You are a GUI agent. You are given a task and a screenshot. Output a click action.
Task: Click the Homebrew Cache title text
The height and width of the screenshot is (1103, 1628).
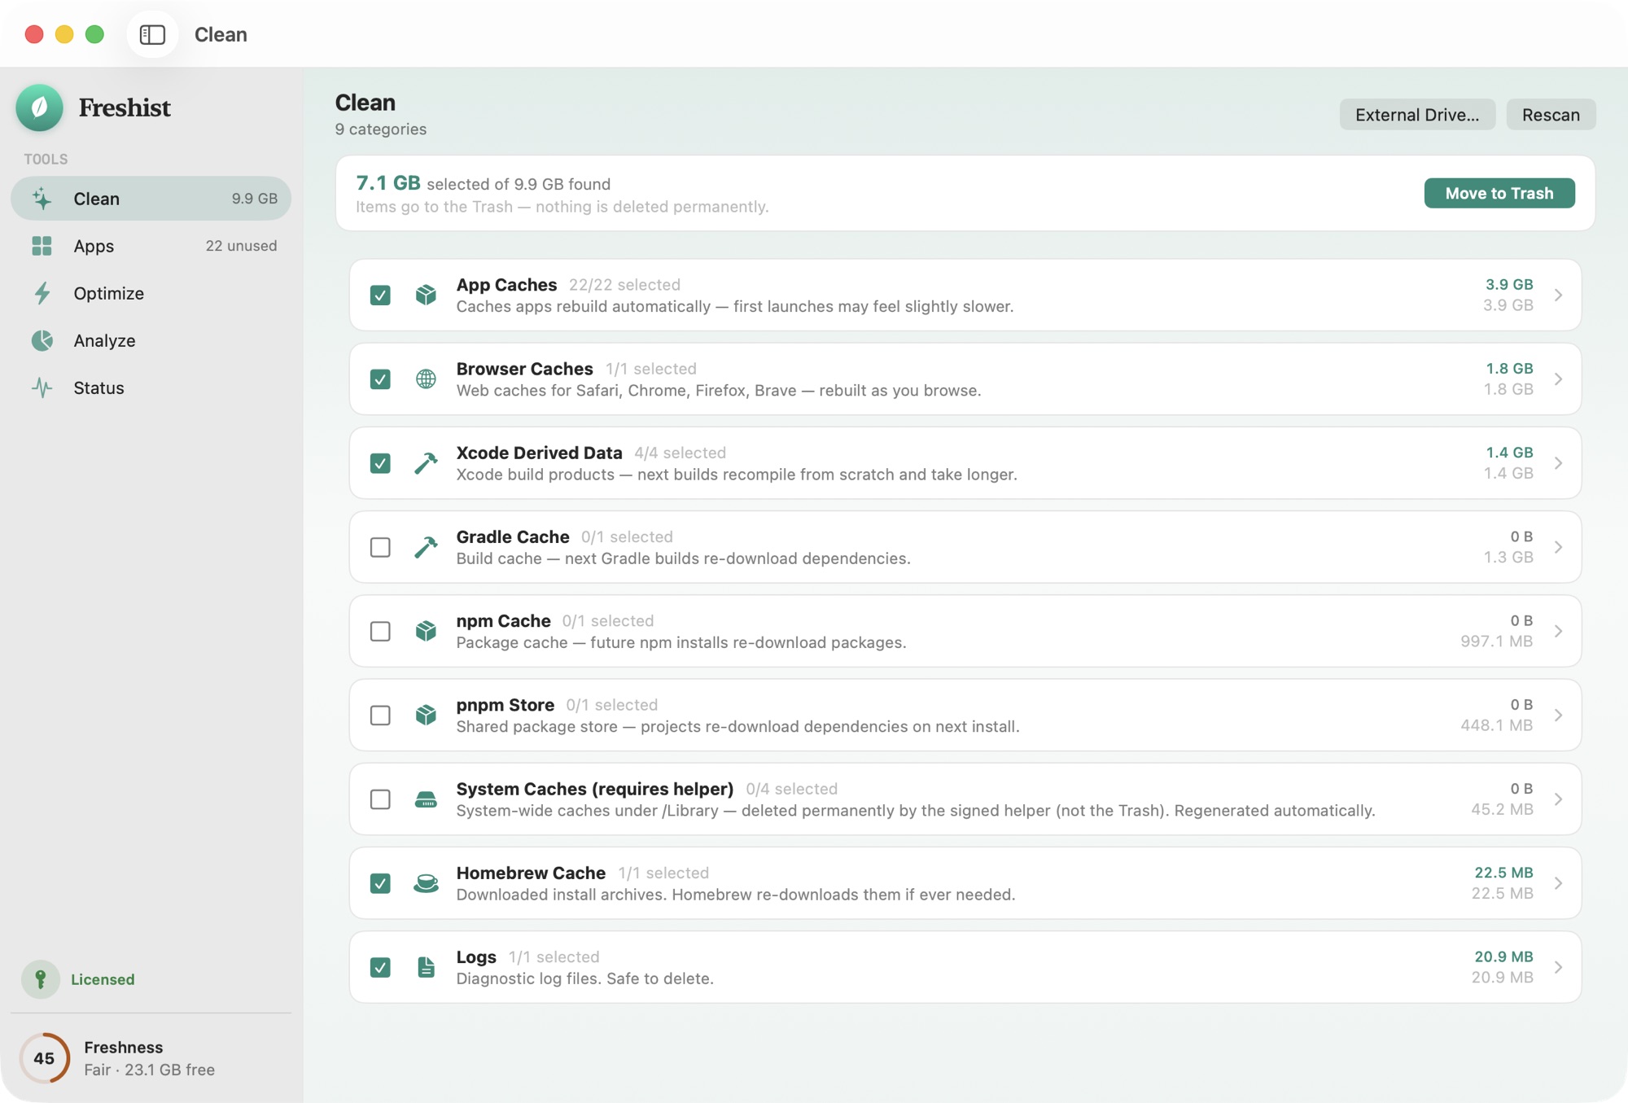click(531, 873)
